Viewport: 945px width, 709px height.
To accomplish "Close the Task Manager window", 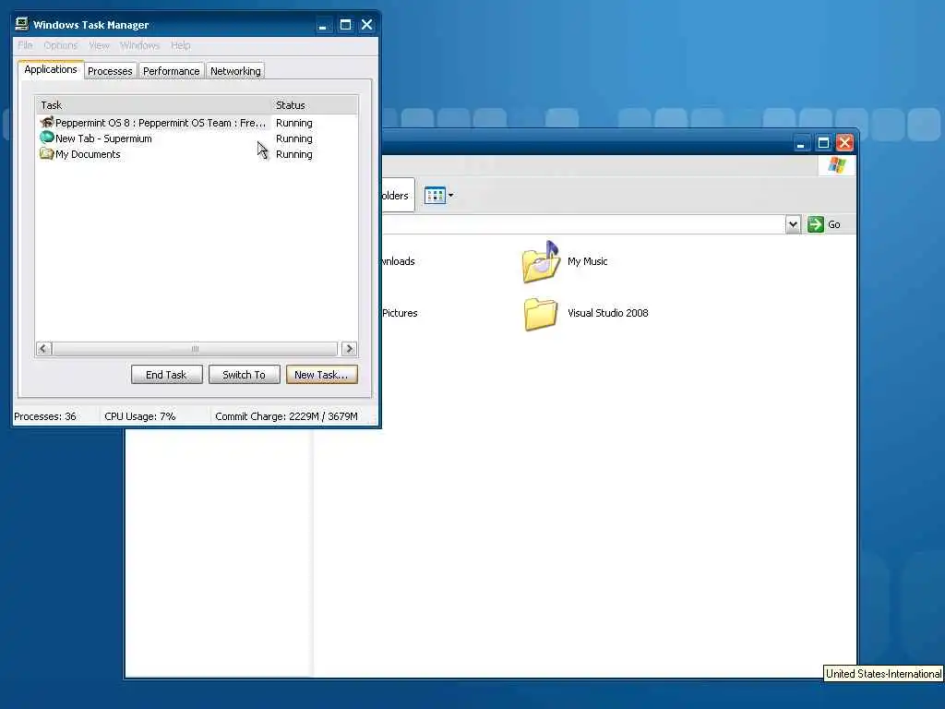I will point(366,25).
